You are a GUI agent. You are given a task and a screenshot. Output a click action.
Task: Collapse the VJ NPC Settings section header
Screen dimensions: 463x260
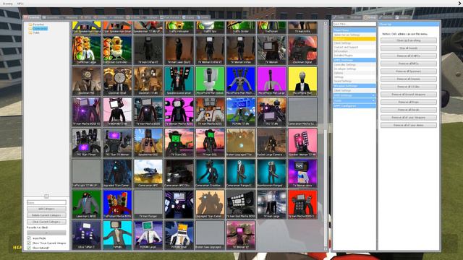point(354,60)
